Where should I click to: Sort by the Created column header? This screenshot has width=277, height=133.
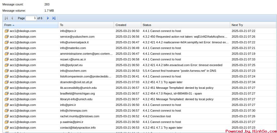127,25
